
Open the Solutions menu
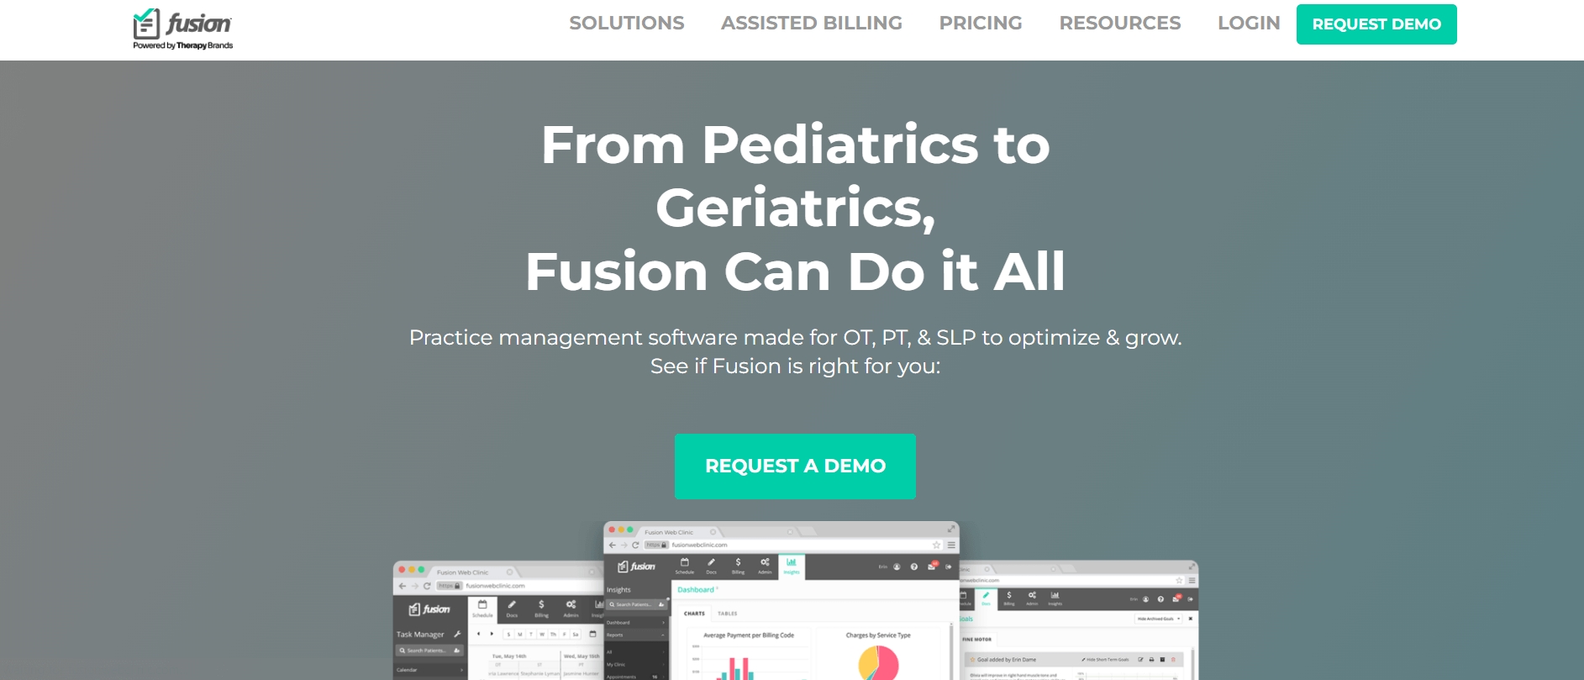[x=627, y=24]
